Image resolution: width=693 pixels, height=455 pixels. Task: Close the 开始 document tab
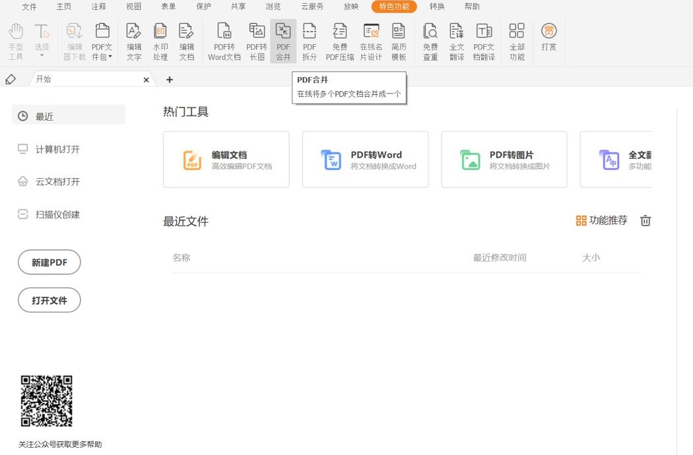147,80
